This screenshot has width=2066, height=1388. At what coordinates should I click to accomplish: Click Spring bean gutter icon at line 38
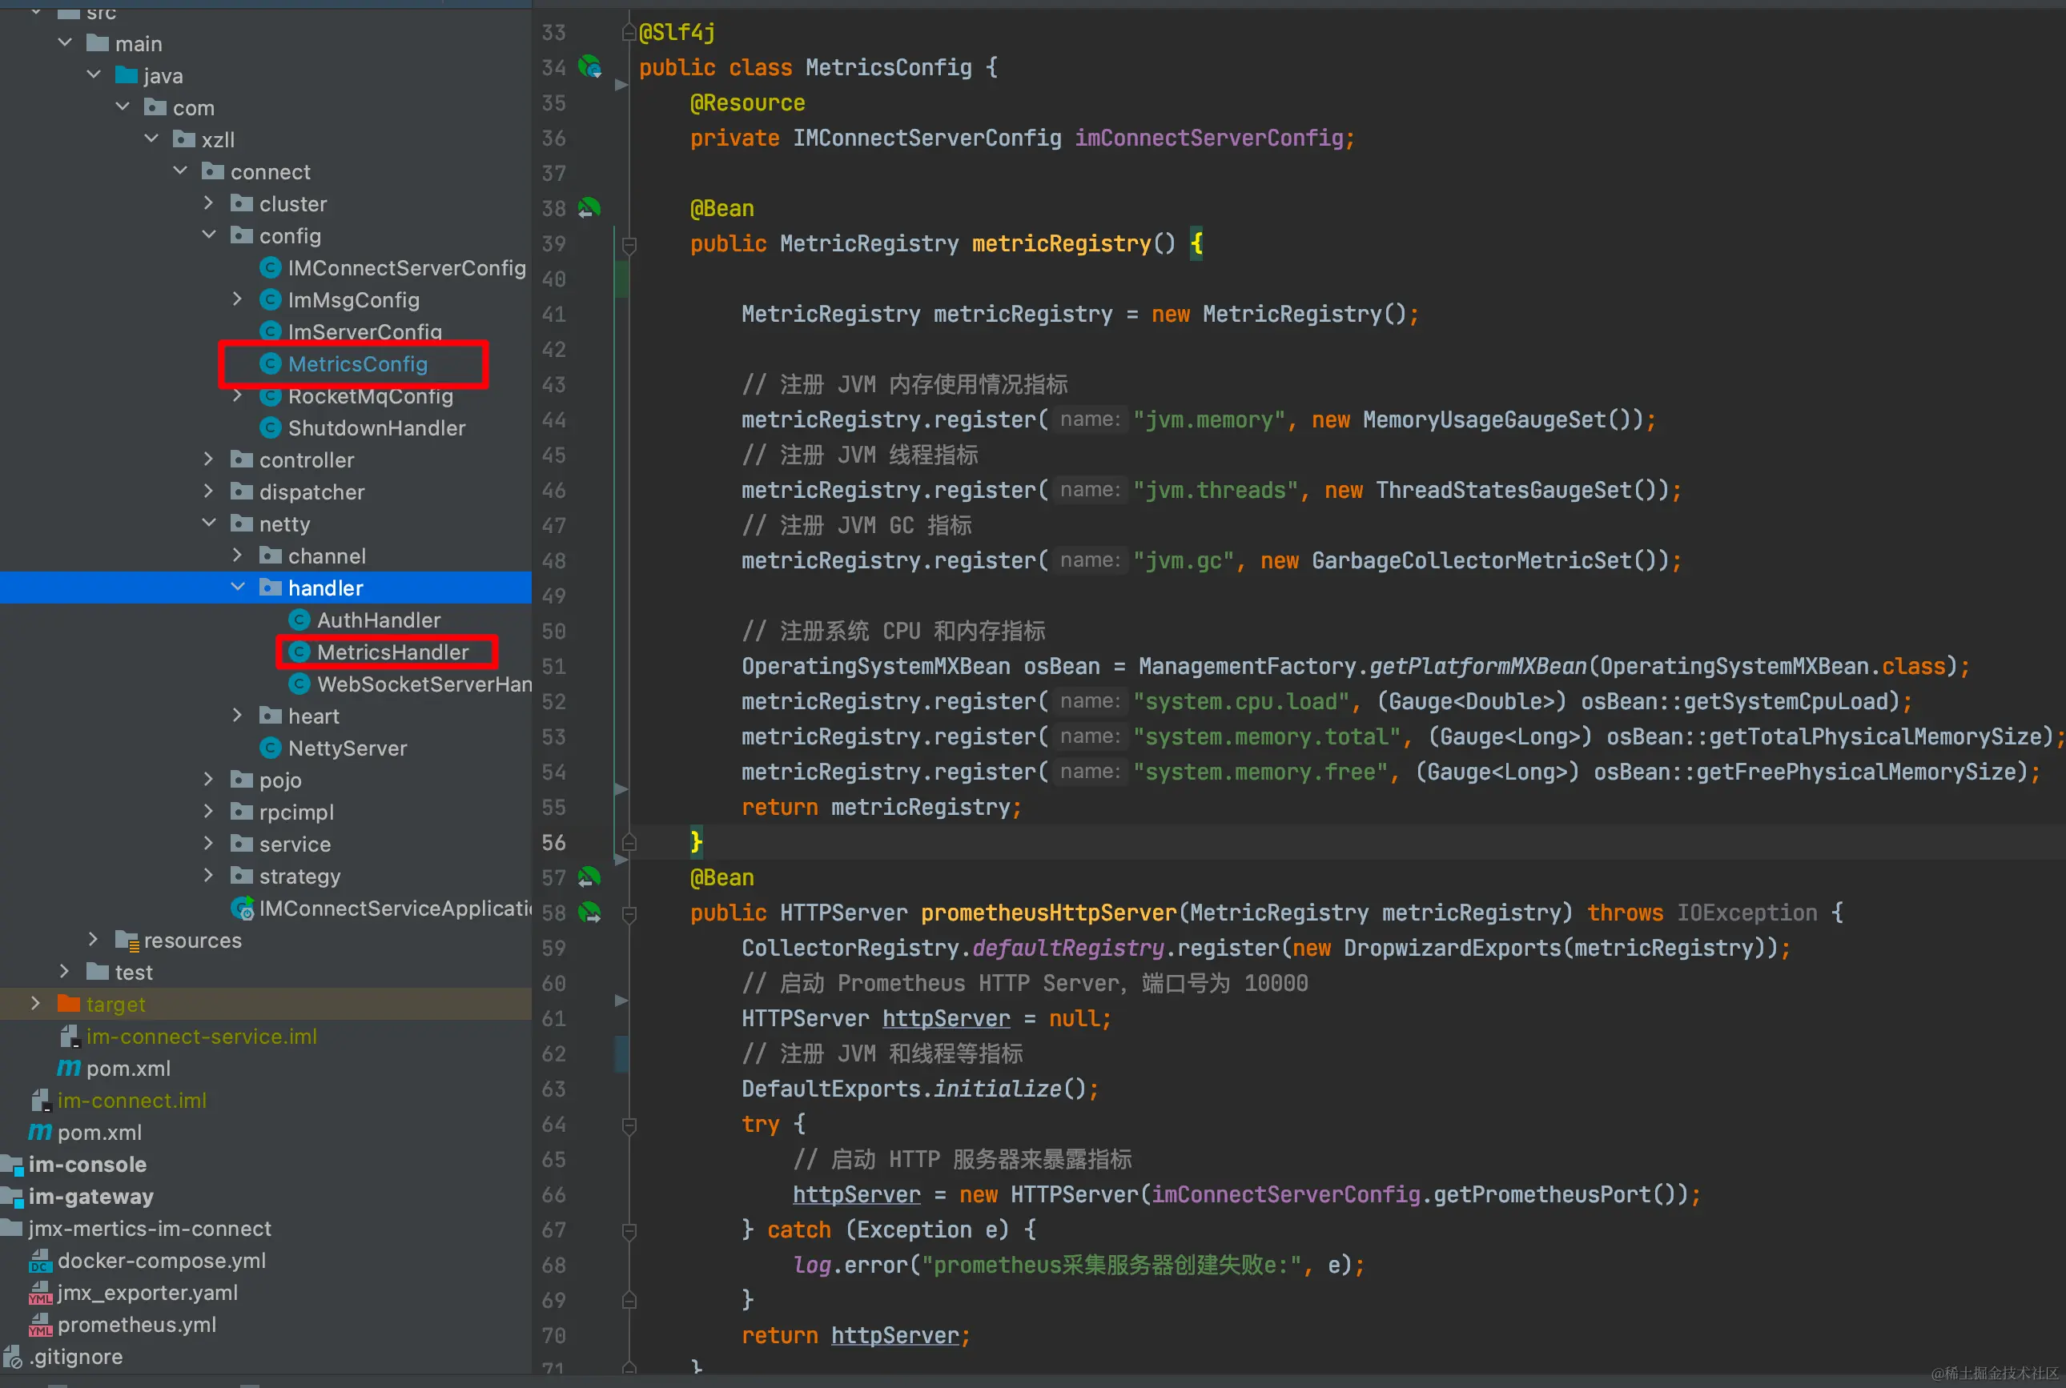click(x=589, y=209)
